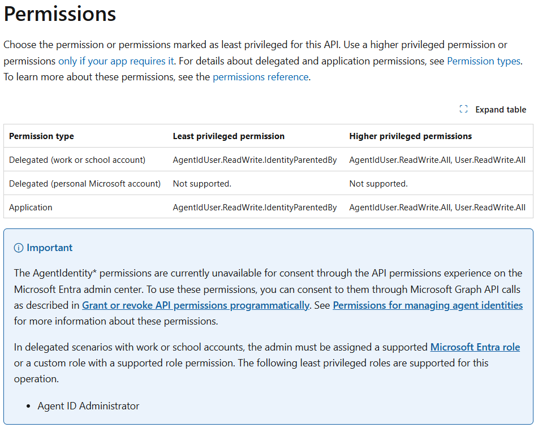Open the "only if your app requires it" link
Viewport: 538px width, 432px height.
click(116, 61)
